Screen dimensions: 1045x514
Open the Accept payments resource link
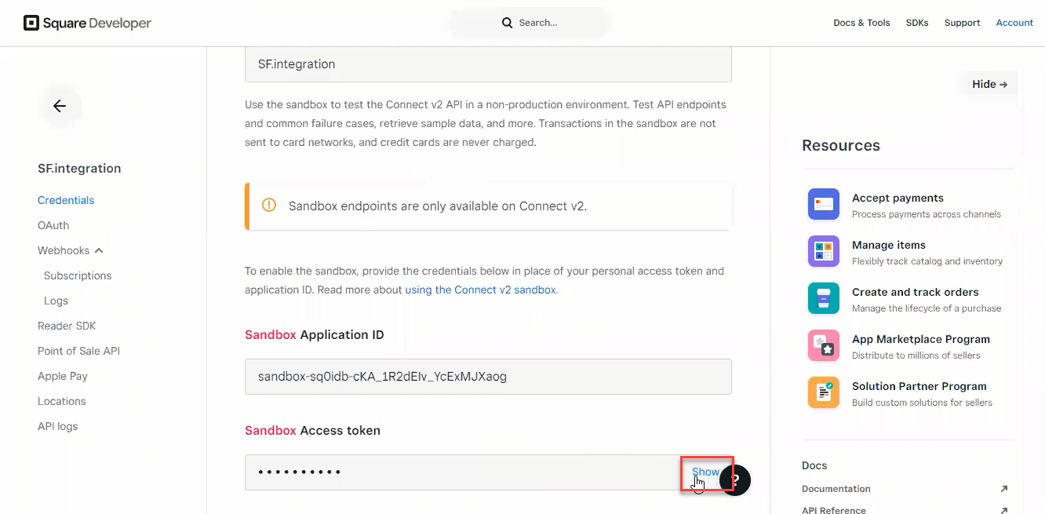pos(898,198)
